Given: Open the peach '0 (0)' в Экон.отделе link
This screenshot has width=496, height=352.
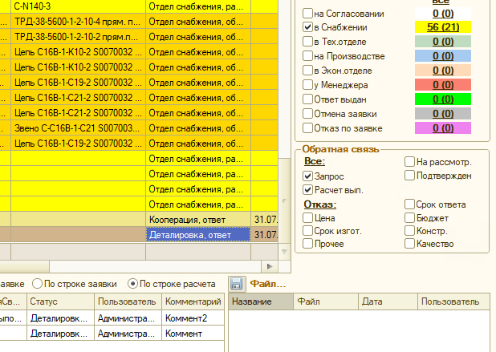Looking at the screenshot, I should [x=443, y=70].
